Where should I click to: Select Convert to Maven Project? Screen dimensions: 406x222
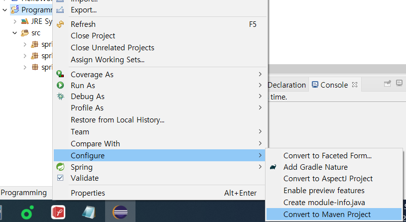[x=334, y=214]
